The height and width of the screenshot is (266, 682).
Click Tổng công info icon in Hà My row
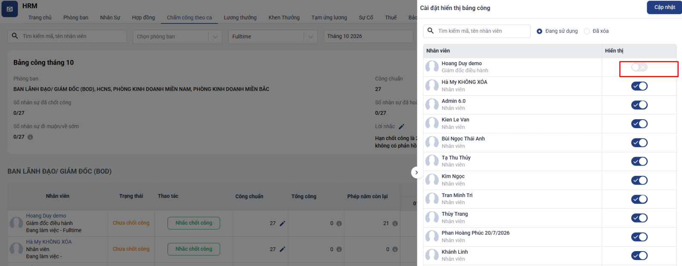point(339,249)
